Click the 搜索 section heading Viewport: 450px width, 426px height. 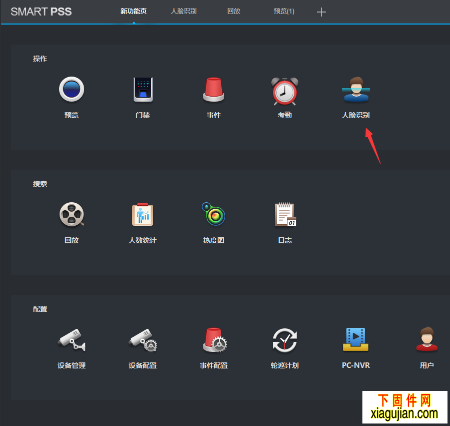[40, 184]
